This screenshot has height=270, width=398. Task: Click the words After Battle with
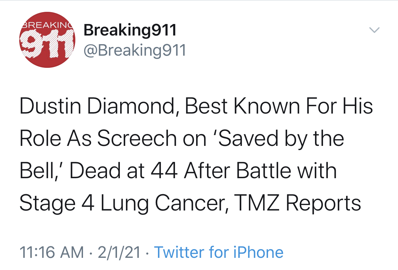pos(260,171)
